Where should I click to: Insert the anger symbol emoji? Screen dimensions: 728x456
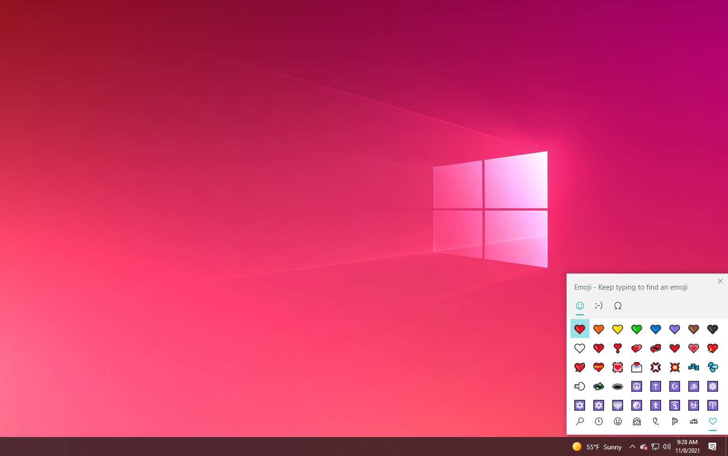[656, 367]
